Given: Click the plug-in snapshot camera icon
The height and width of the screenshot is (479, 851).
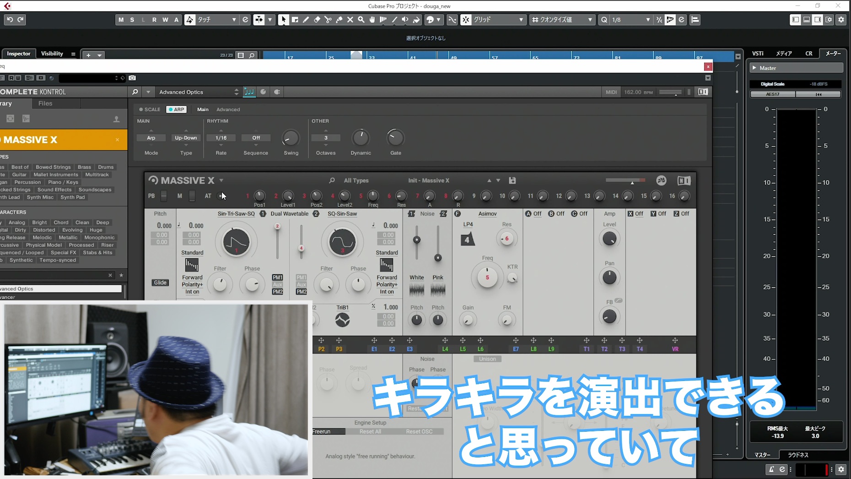Looking at the screenshot, I should (132, 78).
